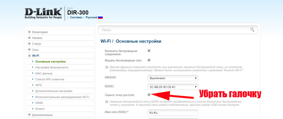The width and height of the screenshot is (283, 119).
Task: Expand the Дополнительно menu section
Action: tap(61, 115)
